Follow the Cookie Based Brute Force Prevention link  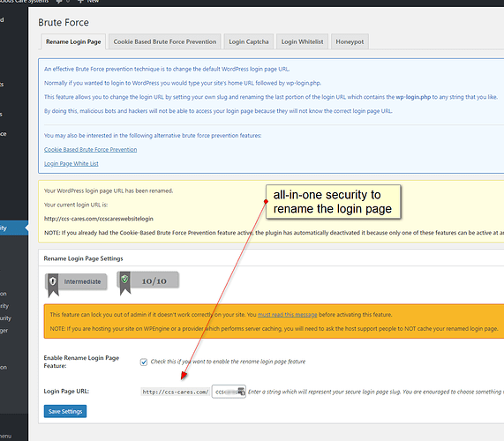pyautogui.click(x=90, y=150)
